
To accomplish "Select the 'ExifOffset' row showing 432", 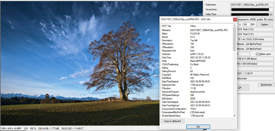I will (197, 78).
